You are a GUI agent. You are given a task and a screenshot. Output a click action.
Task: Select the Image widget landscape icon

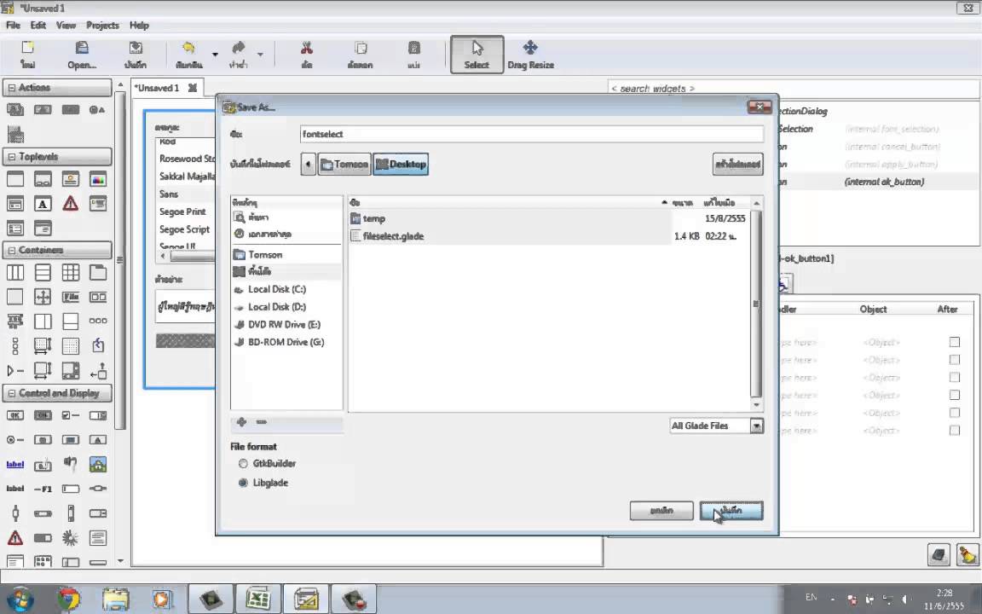(x=98, y=464)
